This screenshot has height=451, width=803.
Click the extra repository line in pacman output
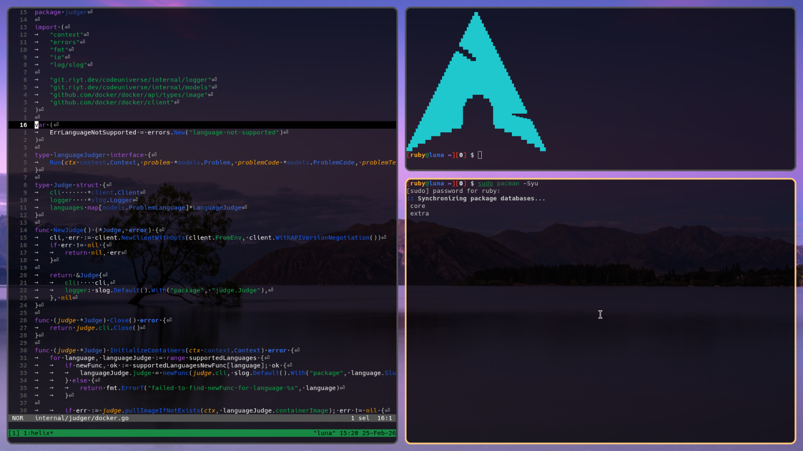[419, 213]
